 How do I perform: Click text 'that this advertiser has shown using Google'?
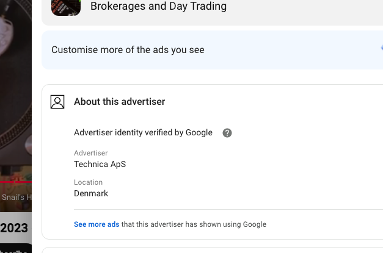[194, 224]
